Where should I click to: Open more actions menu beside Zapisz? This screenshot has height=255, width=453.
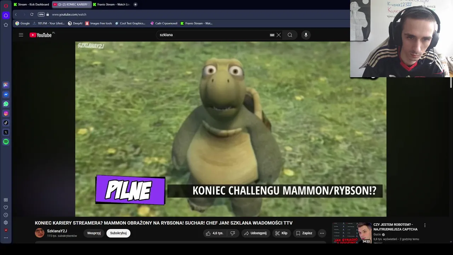pyautogui.click(x=322, y=233)
